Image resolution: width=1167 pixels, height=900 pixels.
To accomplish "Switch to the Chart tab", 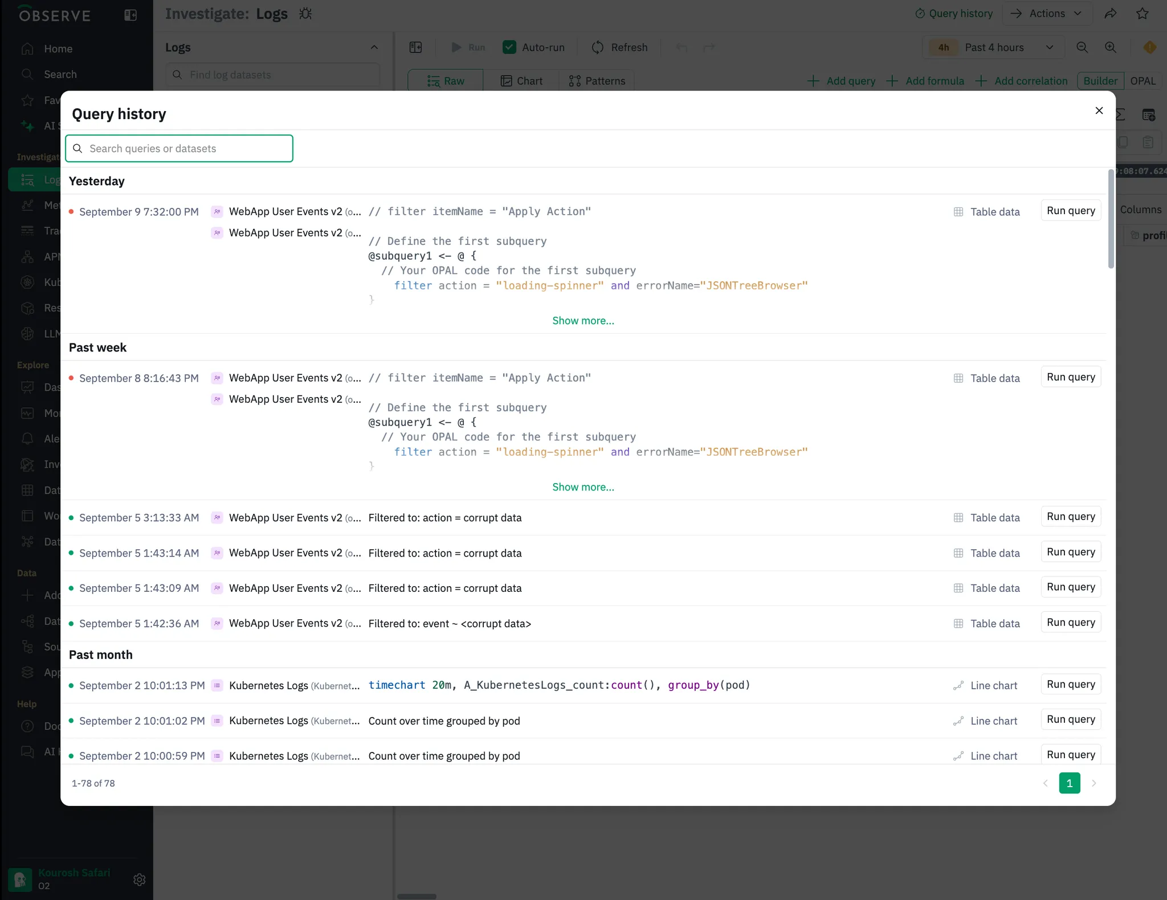I will pyautogui.click(x=521, y=81).
